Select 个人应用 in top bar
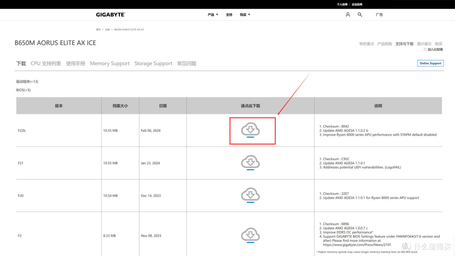The height and width of the screenshot is (256, 455). [342, 4]
